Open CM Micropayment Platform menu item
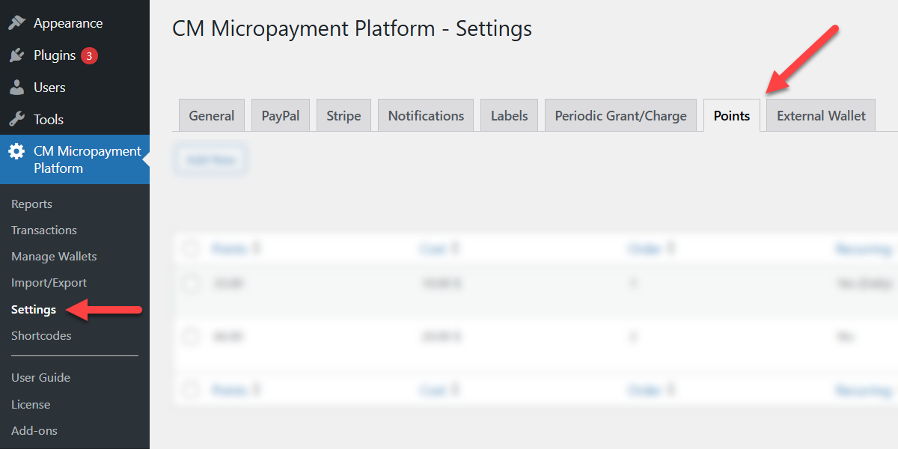The image size is (898, 449). point(75,159)
